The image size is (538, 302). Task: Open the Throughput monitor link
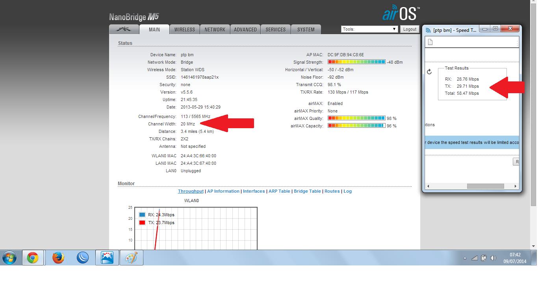pos(191,191)
